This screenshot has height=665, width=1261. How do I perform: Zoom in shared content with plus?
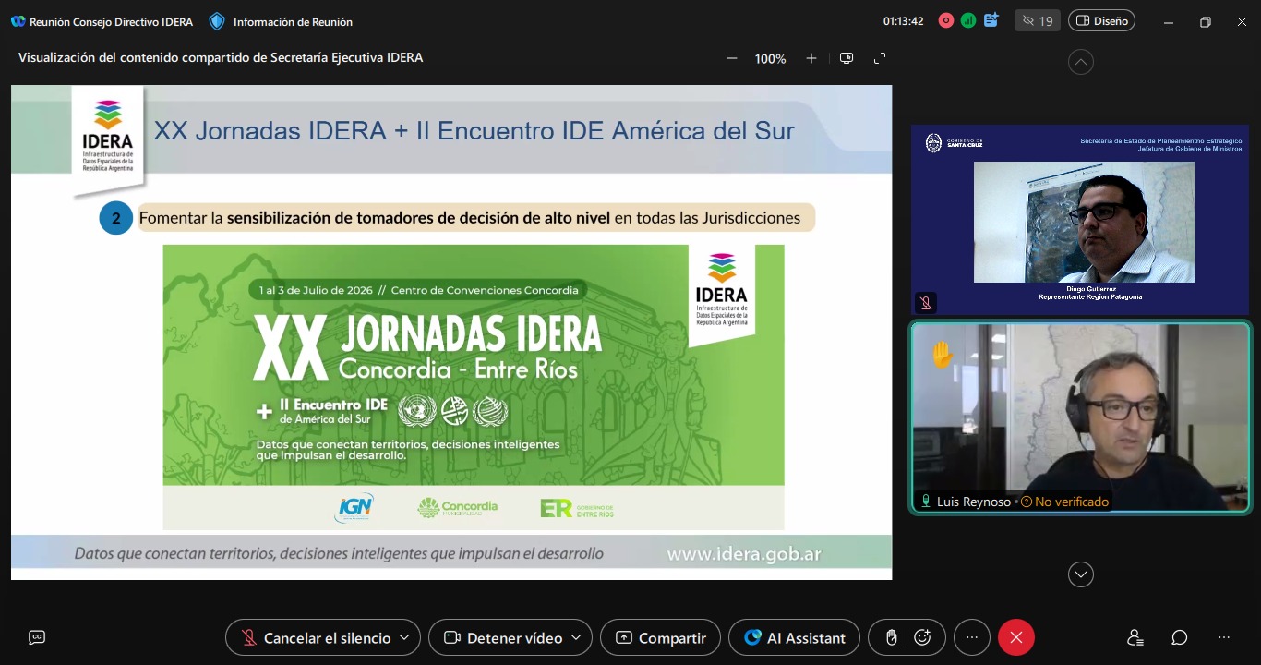[811, 58]
